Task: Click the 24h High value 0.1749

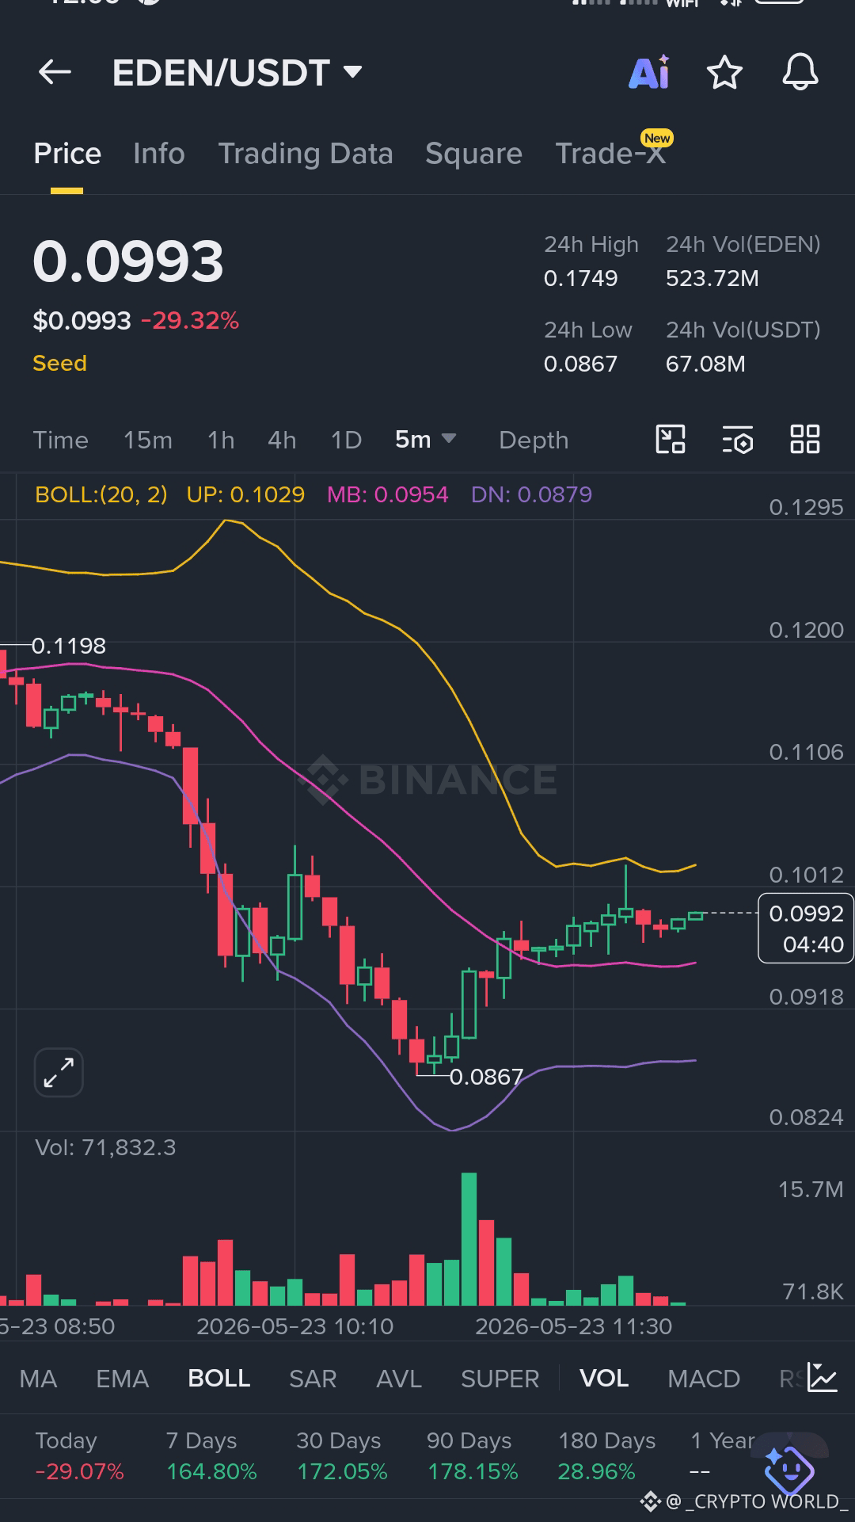Action: [580, 279]
